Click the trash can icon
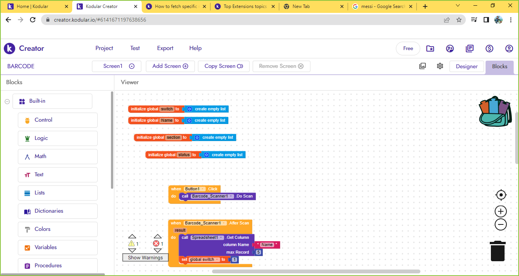 click(497, 251)
